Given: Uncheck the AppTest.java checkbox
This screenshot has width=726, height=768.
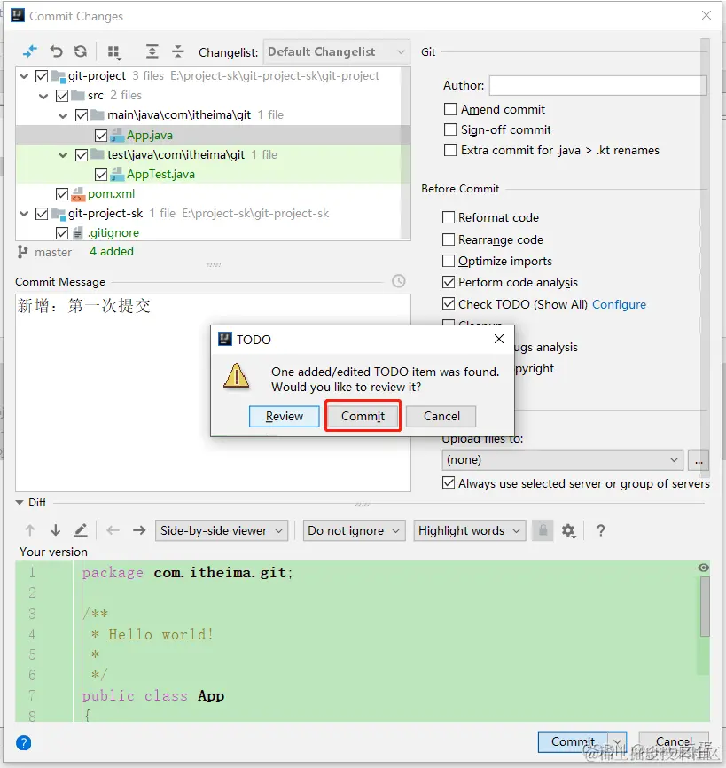Looking at the screenshot, I should (101, 175).
